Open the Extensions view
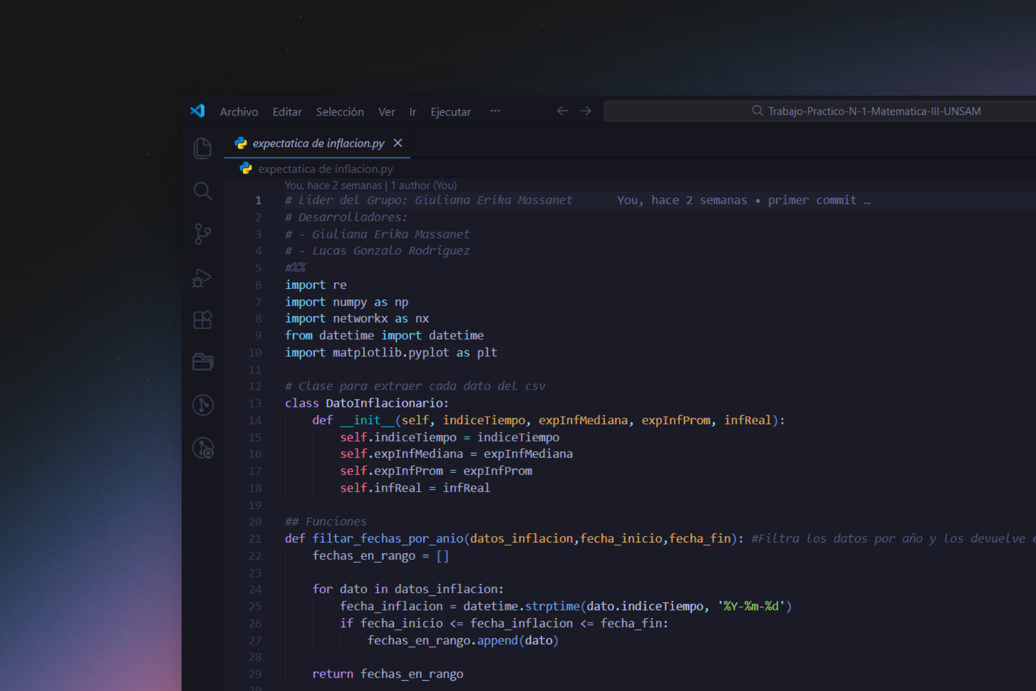1036x691 pixels. [202, 320]
